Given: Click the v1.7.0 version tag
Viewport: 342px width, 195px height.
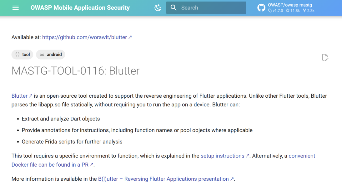Looking at the screenshot, I should pyautogui.click(x=276, y=11).
